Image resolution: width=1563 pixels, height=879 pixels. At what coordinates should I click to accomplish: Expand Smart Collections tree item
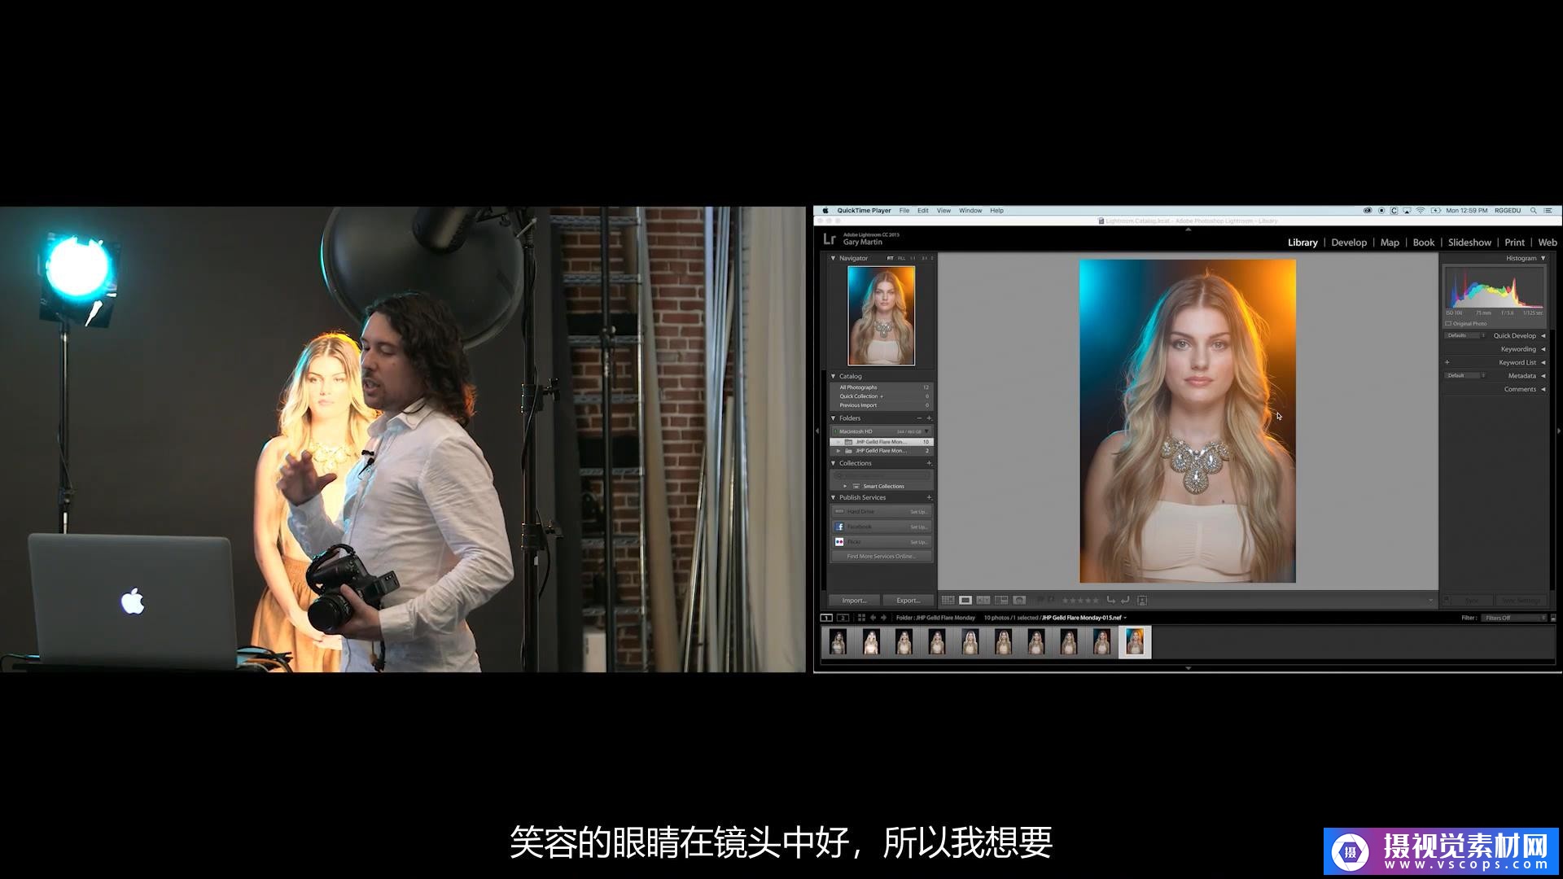click(845, 486)
